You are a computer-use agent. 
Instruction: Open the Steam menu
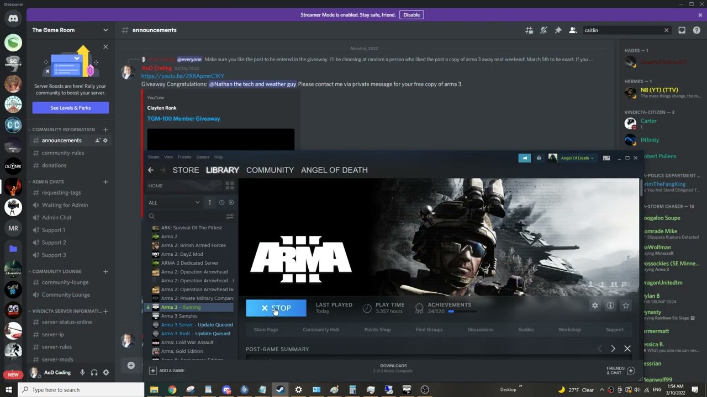pyautogui.click(x=153, y=157)
